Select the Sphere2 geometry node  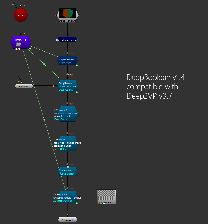click(24, 86)
